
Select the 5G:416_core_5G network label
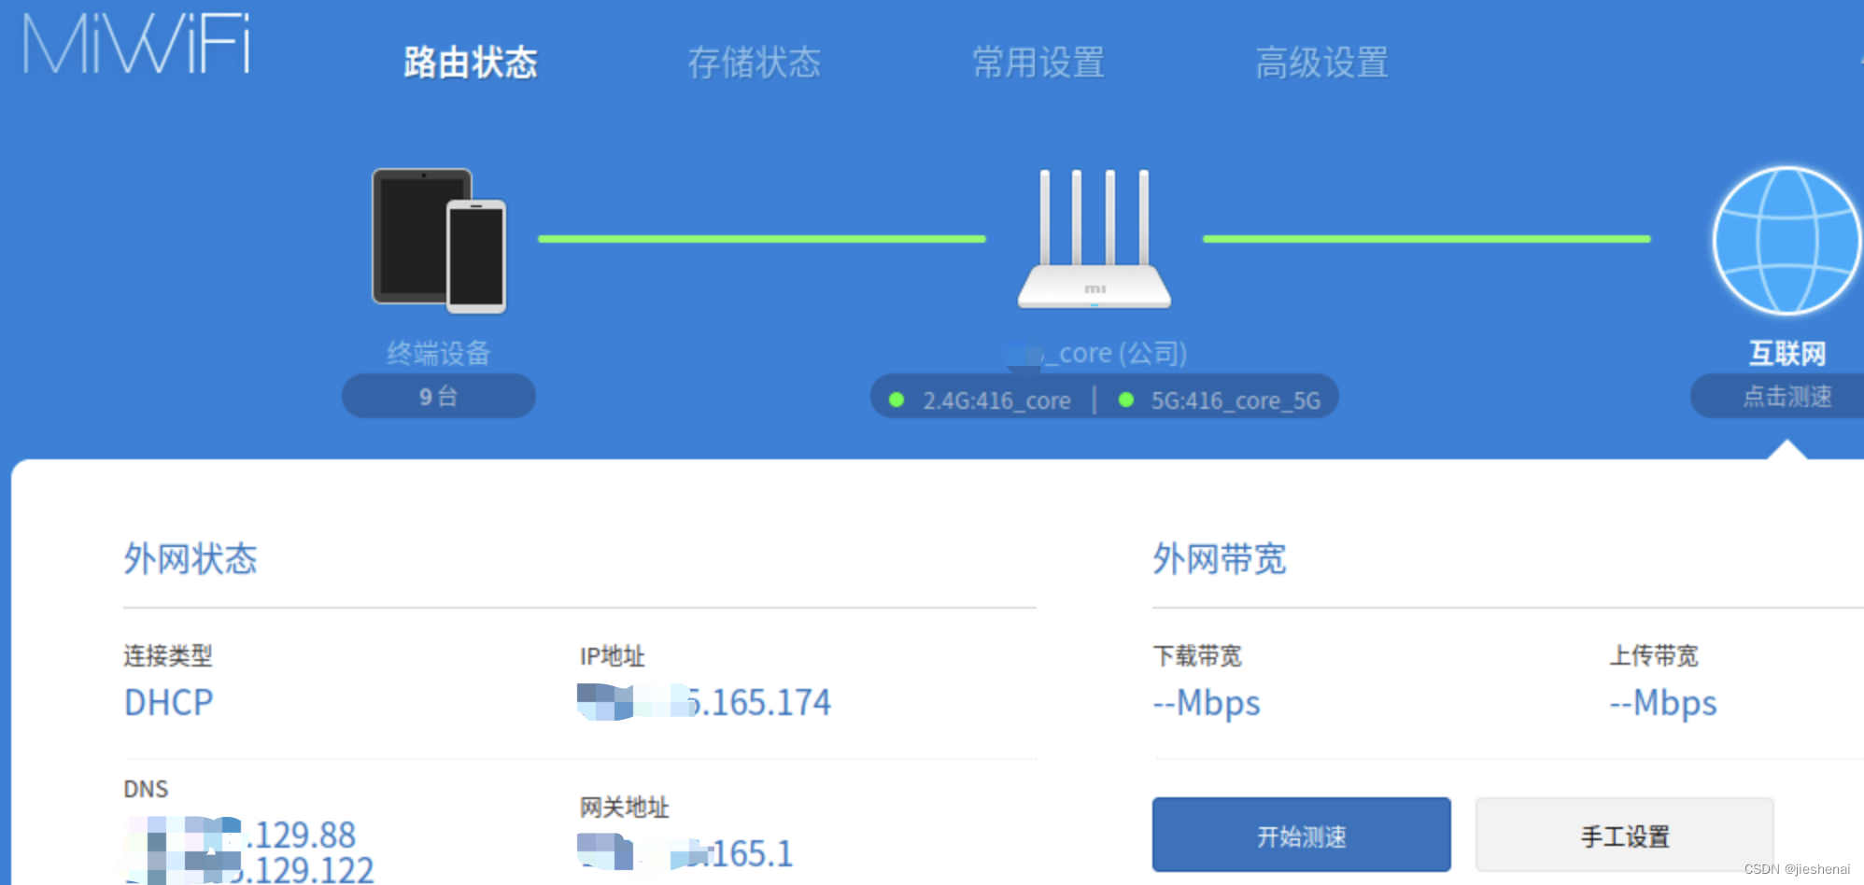pyautogui.click(x=1236, y=400)
